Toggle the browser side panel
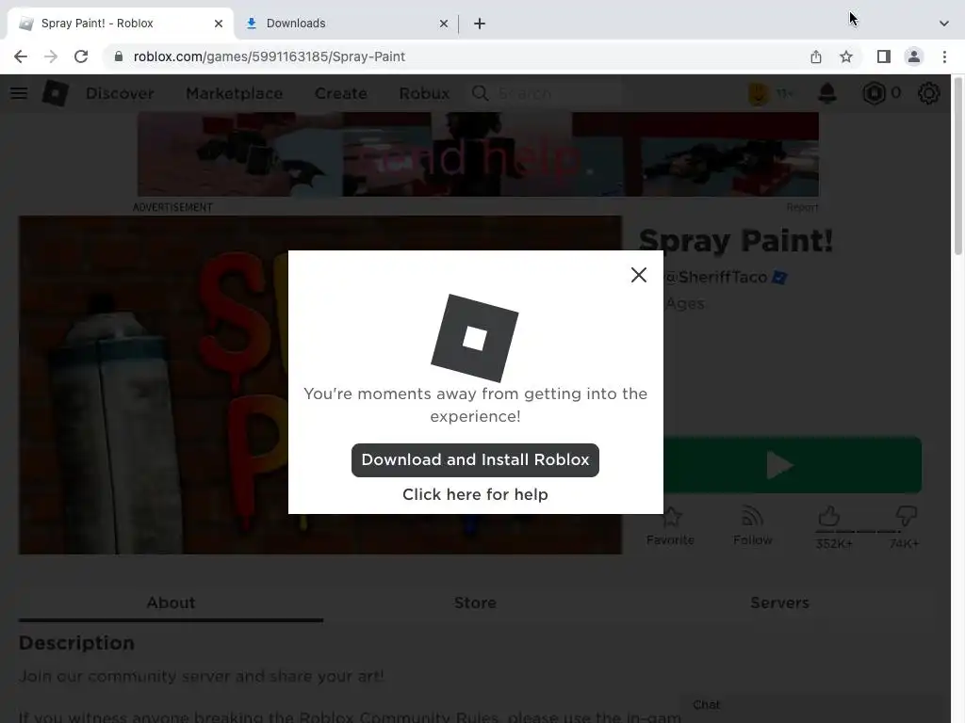The width and height of the screenshot is (965, 723). 884,56
